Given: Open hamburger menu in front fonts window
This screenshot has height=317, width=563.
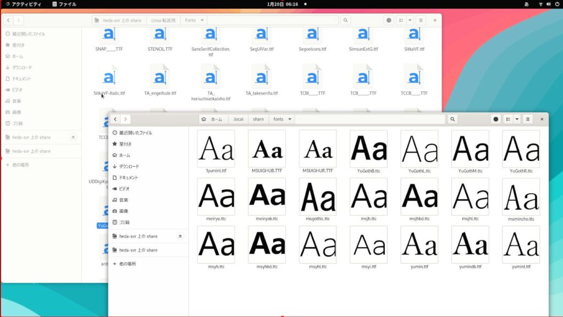Looking at the screenshot, I should [x=528, y=119].
